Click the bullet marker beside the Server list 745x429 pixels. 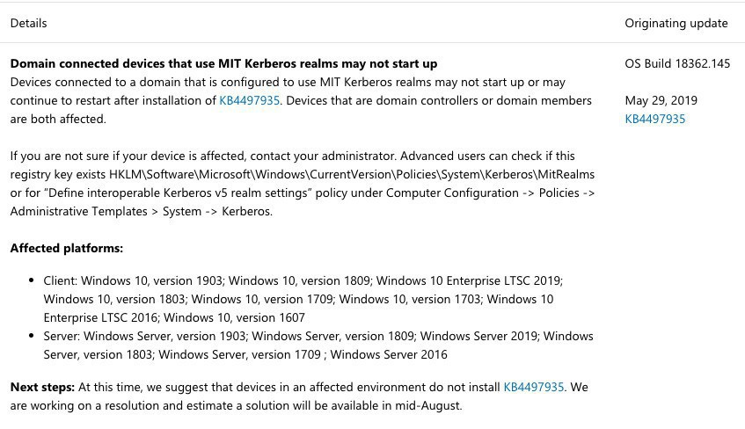point(32,337)
